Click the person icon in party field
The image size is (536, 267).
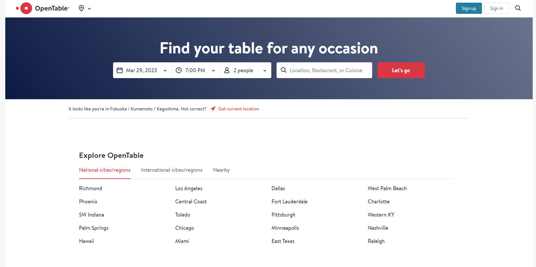pyautogui.click(x=227, y=70)
